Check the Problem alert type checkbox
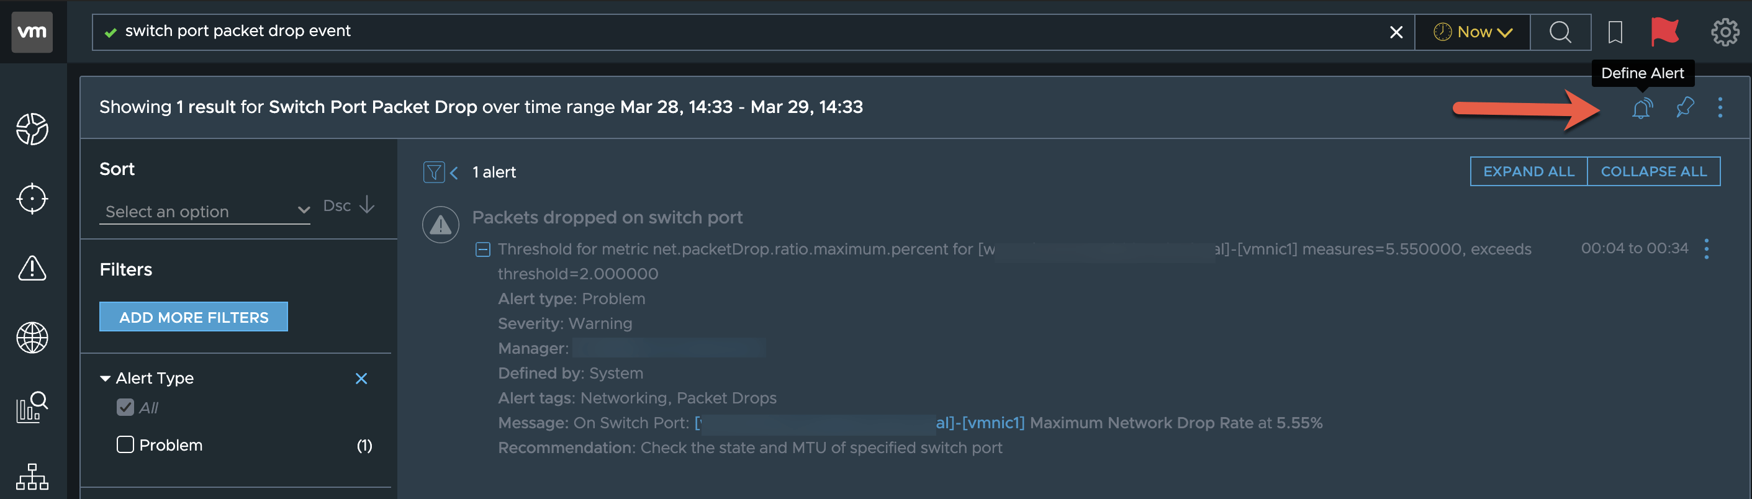Viewport: 1752px width, 499px height. coord(125,444)
